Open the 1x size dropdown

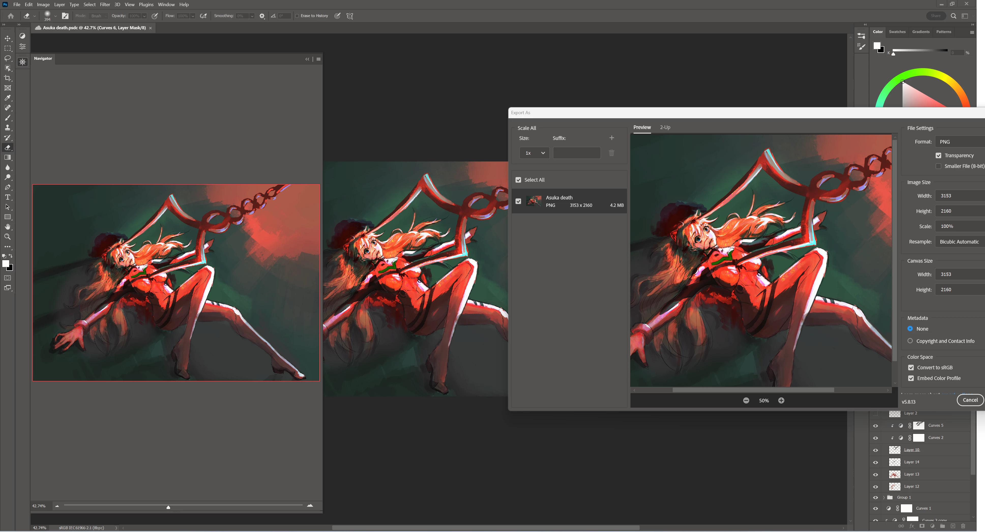coord(534,153)
